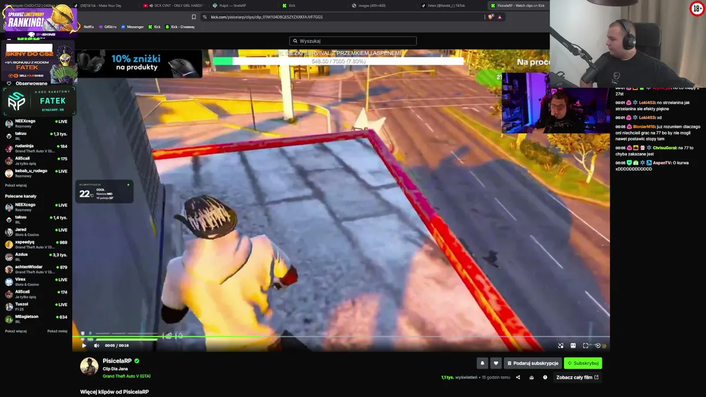This screenshot has width=706, height=397.
Task: Open xspeedyq channel in sidebar
Action: point(36,244)
